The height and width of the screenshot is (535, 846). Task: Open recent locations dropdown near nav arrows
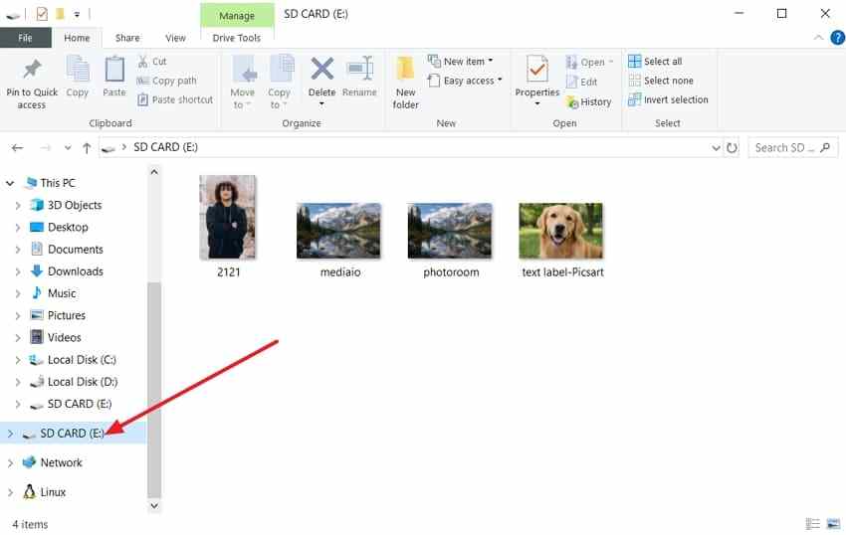[x=68, y=148]
